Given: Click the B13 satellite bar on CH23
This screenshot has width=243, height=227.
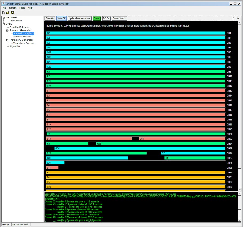Looking at the screenshot, I should pos(89,139).
